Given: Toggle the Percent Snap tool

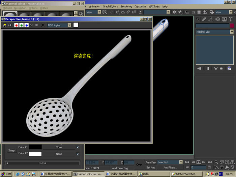Looking at the screenshot, I should coord(128,12).
